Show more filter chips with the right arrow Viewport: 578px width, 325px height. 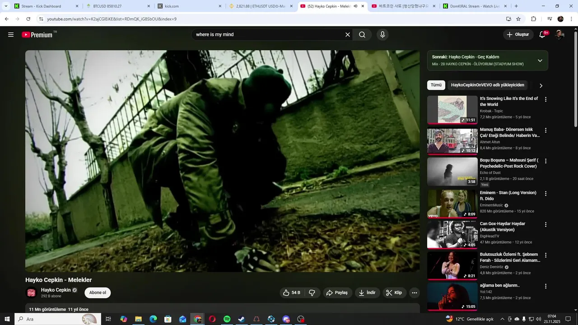[x=541, y=85]
